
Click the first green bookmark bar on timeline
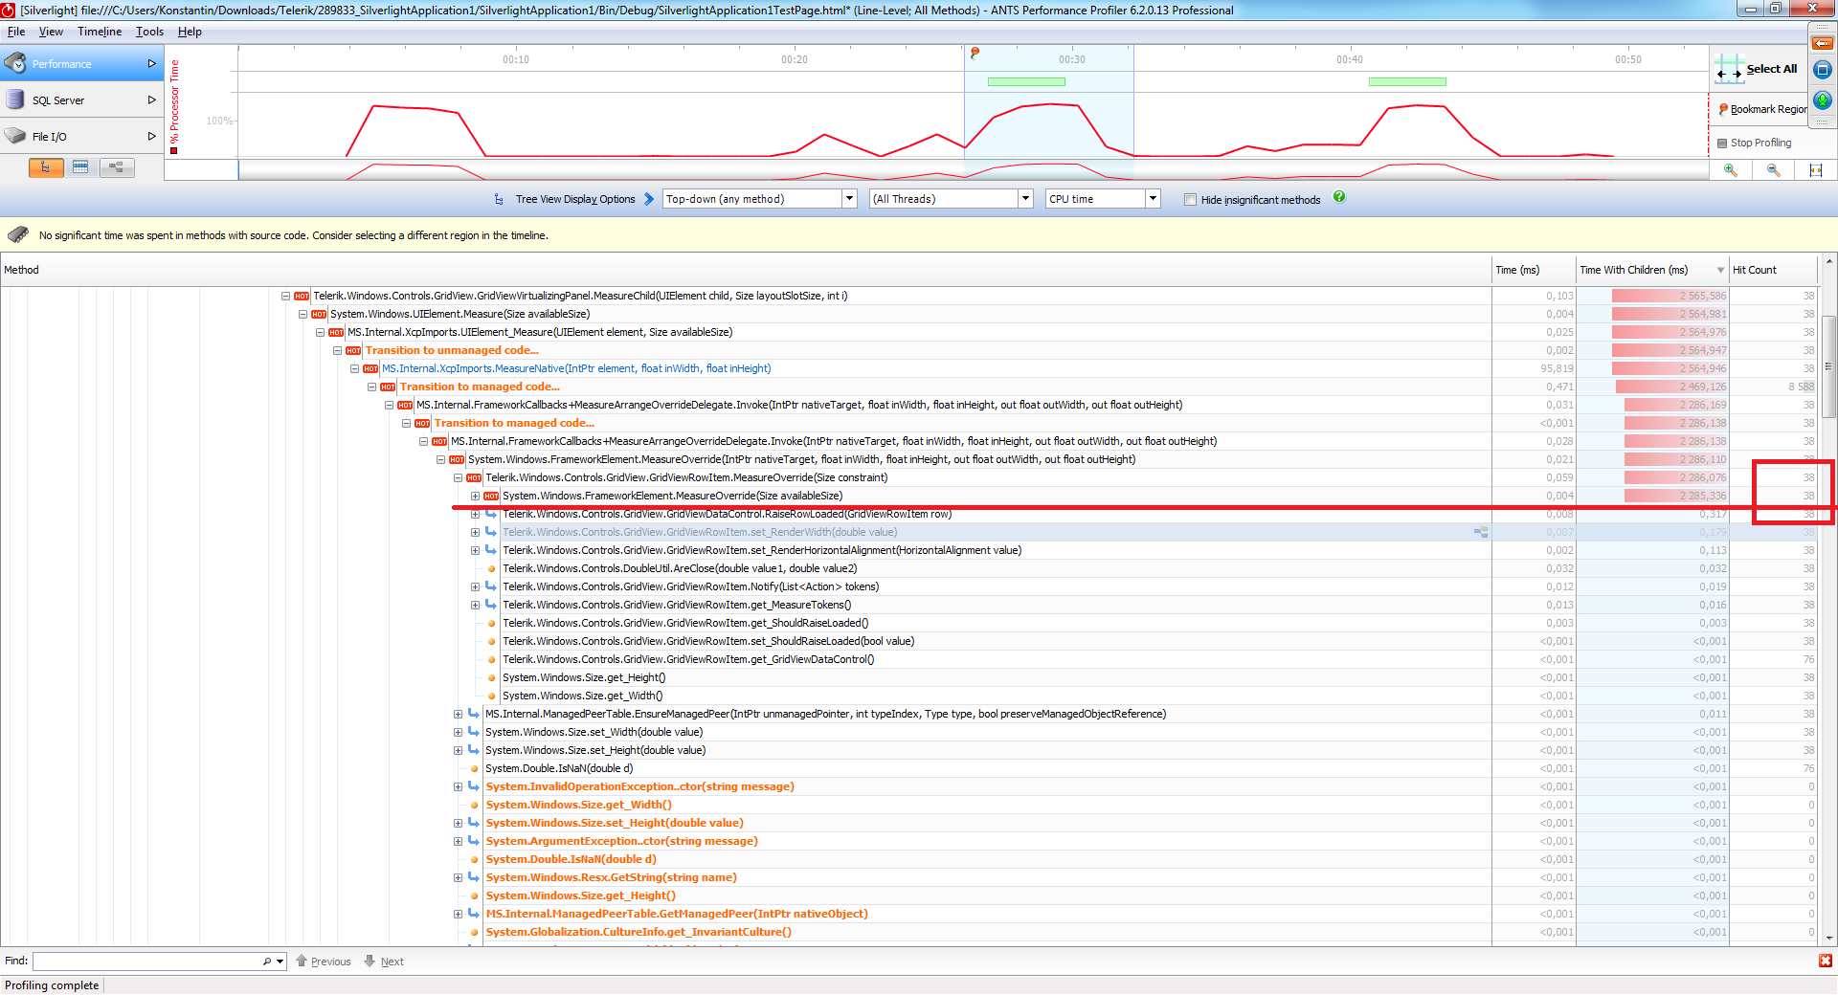coord(1026,82)
